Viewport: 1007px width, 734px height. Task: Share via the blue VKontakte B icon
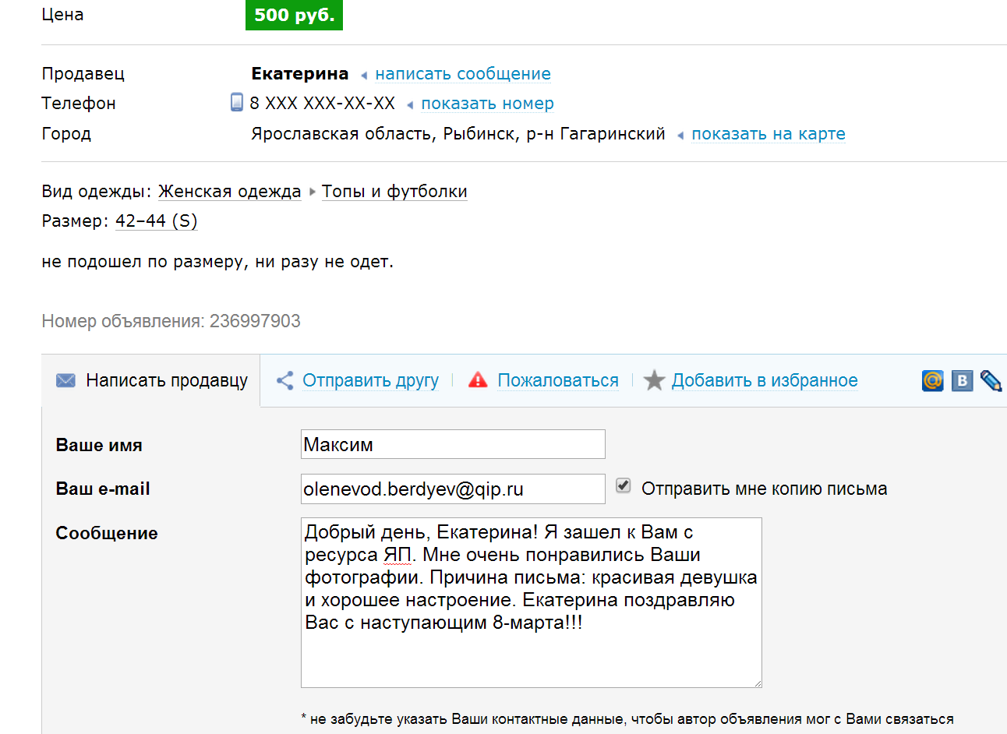[x=963, y=380]
